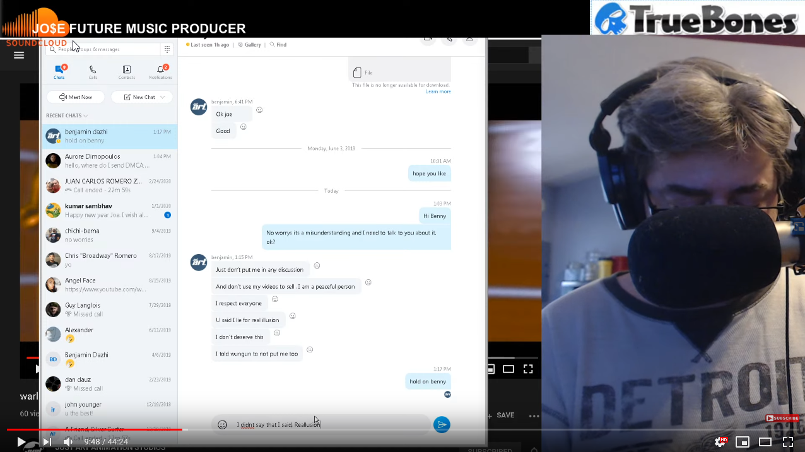805x452 pixels.
Task: Click the New Chat button
Action: click(139, 97)
